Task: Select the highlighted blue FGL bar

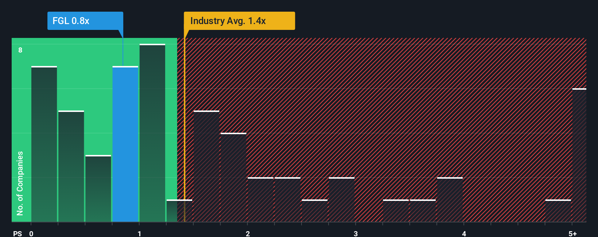Action: tap(125, 144)
